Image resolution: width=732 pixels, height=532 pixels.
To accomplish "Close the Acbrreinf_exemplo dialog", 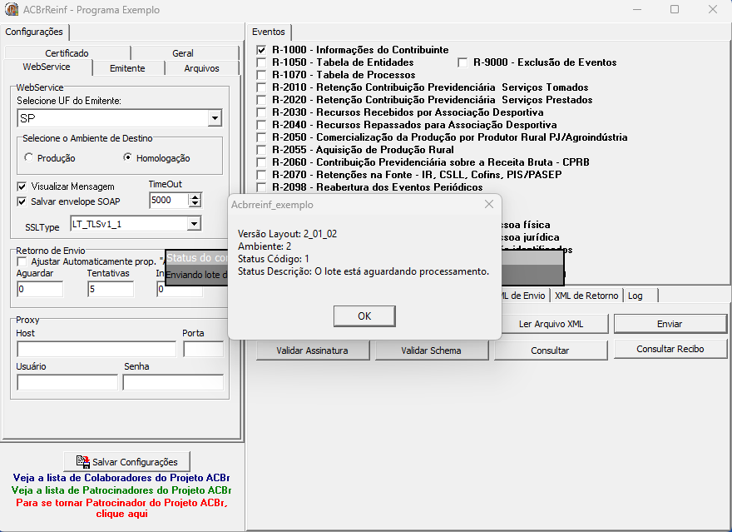I will point(489,204).
